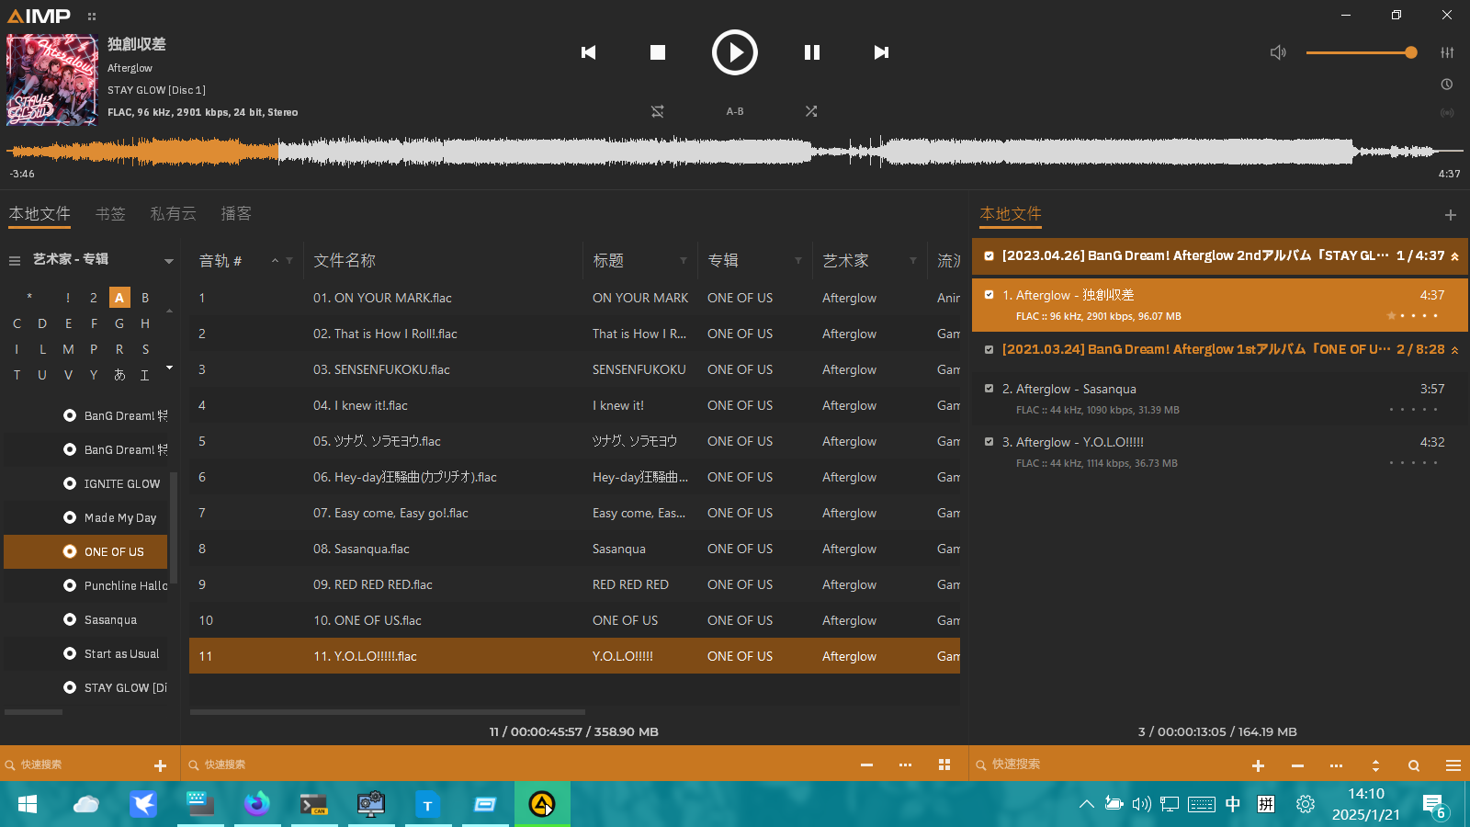The image size is (1470, 827).
Task: Sort by 音轨 # column header
Action: [220, 261]
